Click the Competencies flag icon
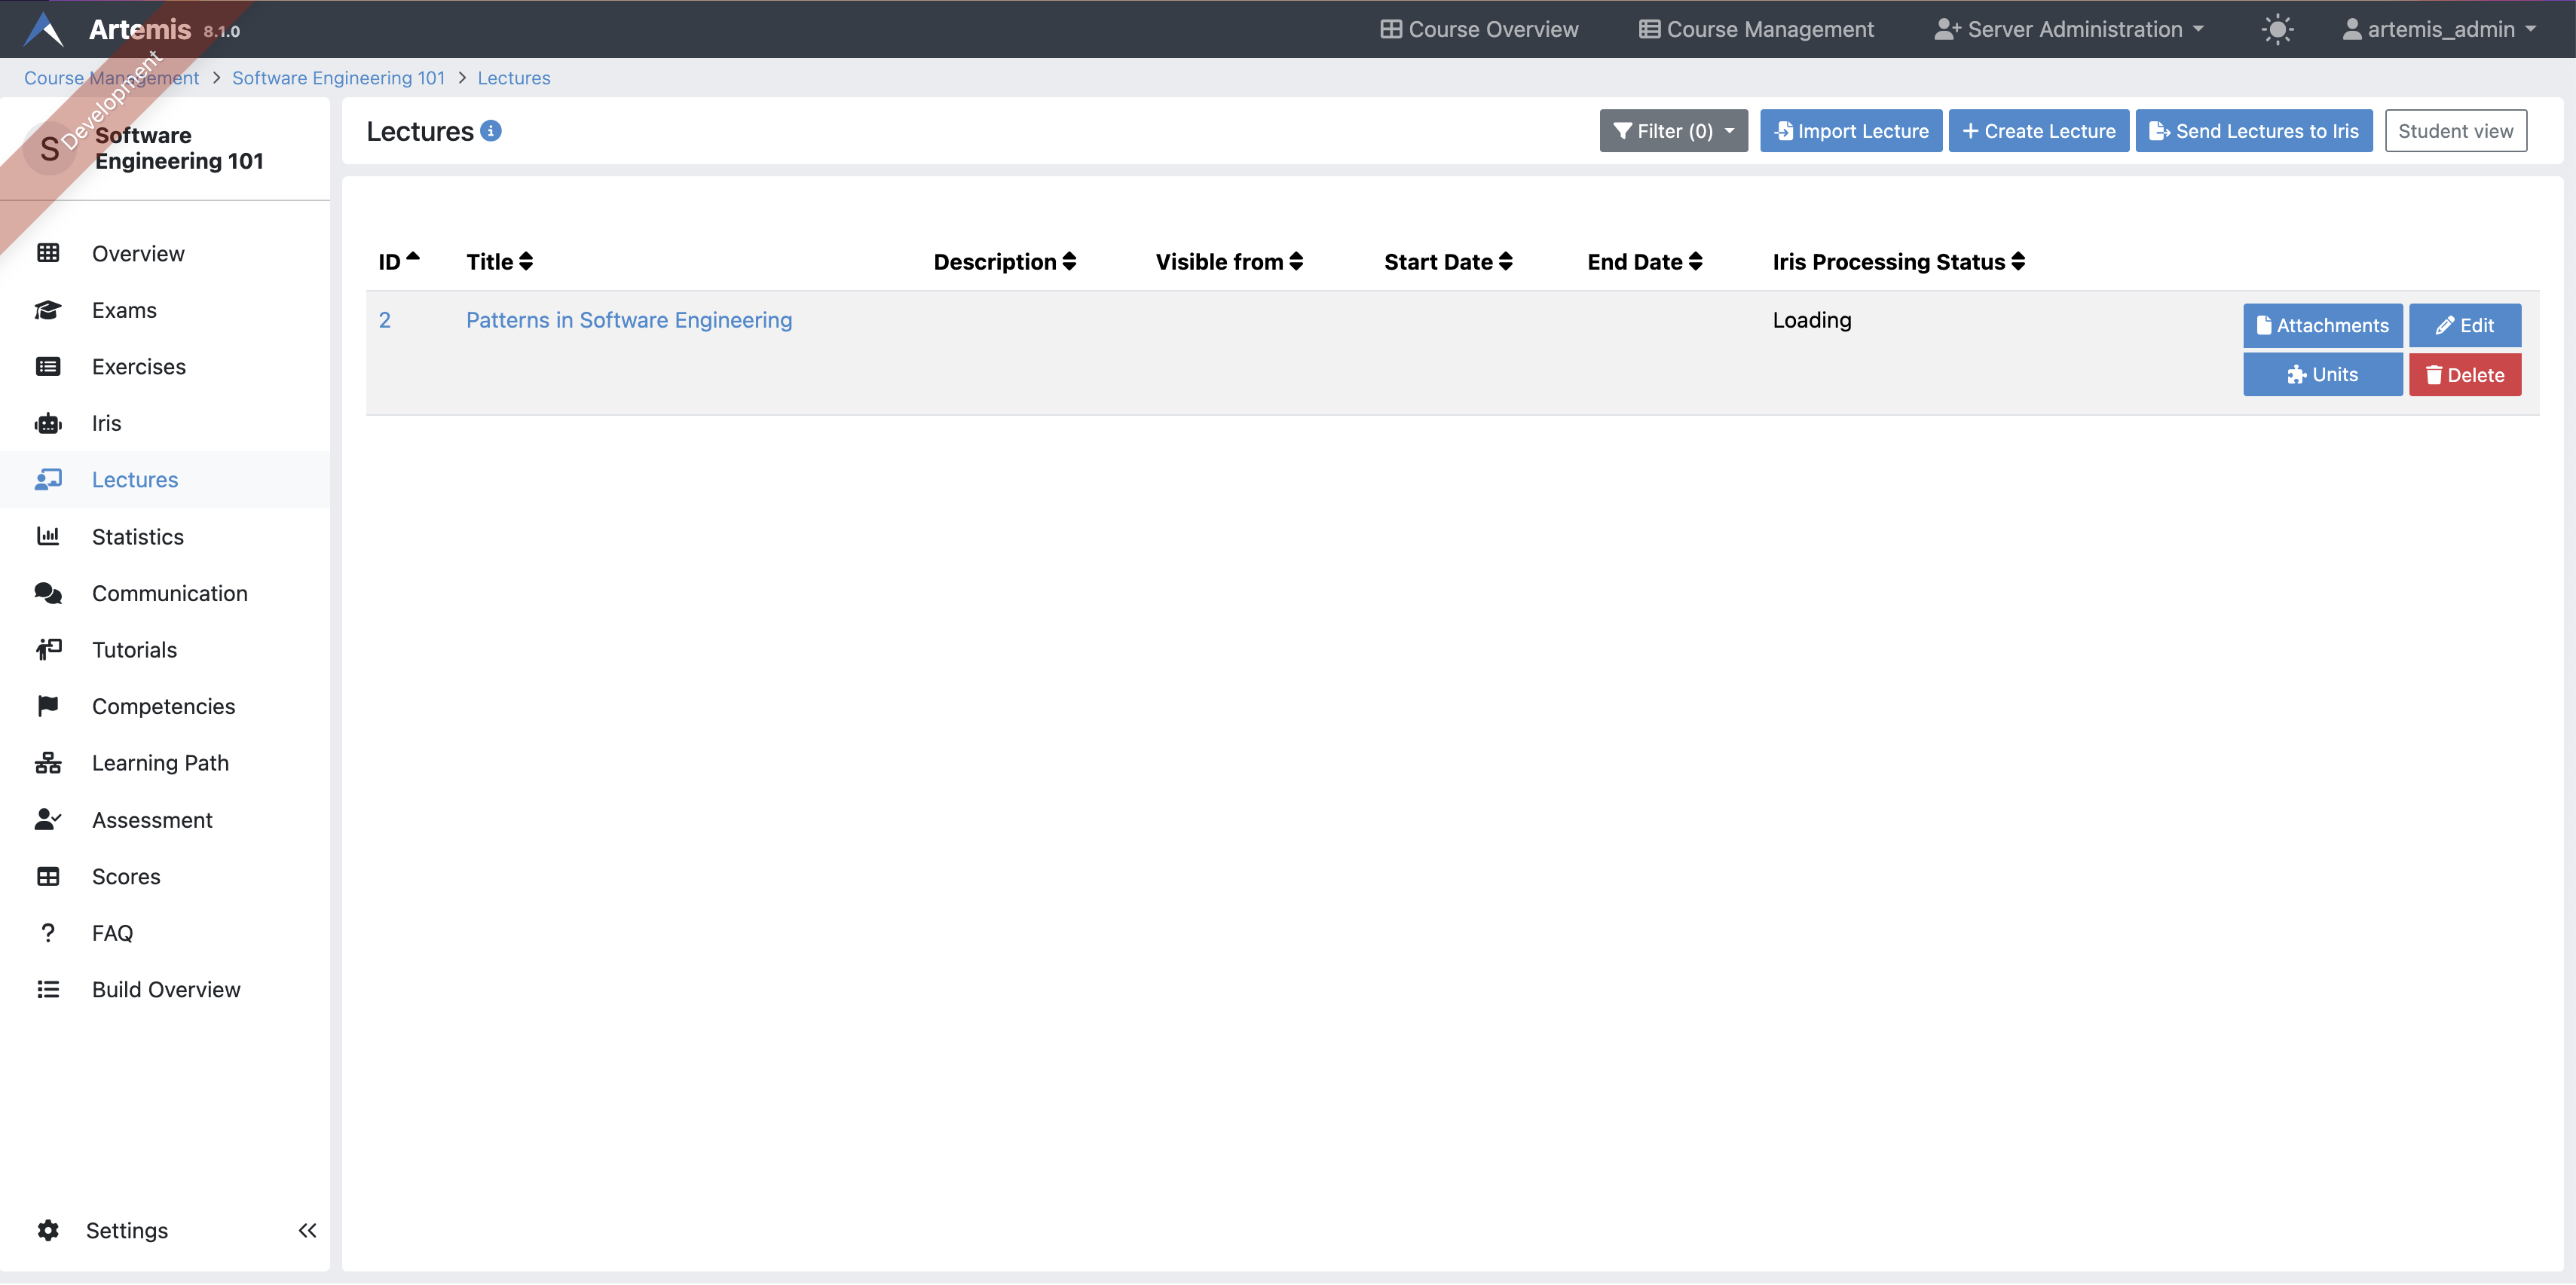2576x1285 pixels. 48,707
